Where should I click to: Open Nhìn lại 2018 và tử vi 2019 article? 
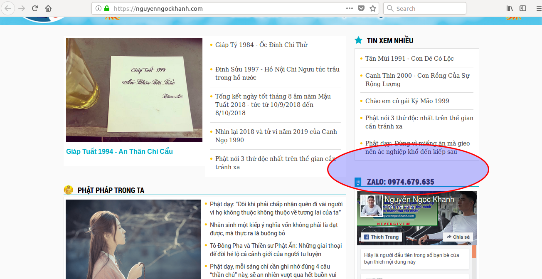coord(276,136)
